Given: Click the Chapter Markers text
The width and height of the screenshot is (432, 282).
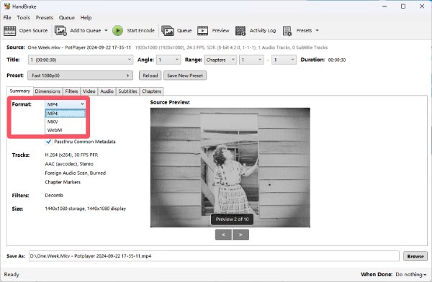Looking at the screenshot, I should coord(63,182).
